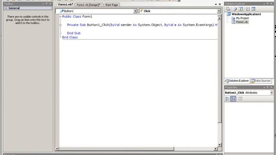The height and width of the screenshot is (155, 276).
Task: Close the Properties panel
Action: 271,87
